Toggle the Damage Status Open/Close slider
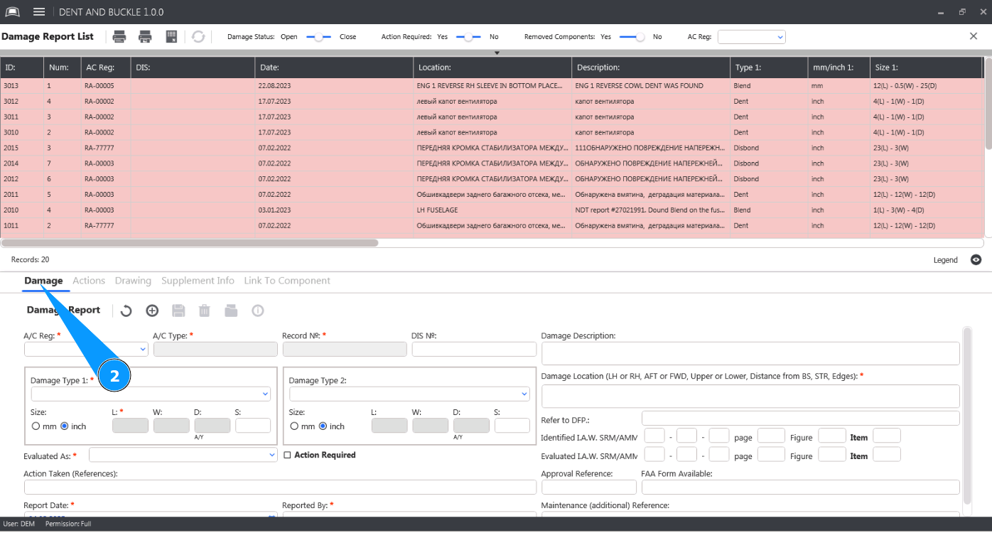The height and width of the screenshot is (533, 992). [x=318, y=37]
